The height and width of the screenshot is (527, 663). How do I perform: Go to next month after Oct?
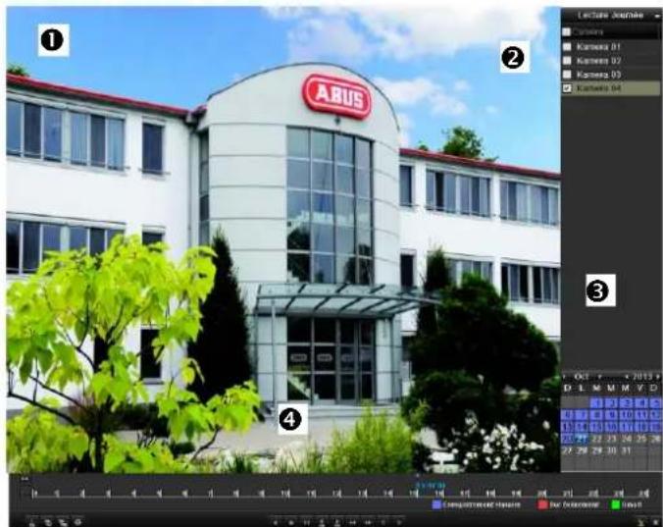coord(599,376)
